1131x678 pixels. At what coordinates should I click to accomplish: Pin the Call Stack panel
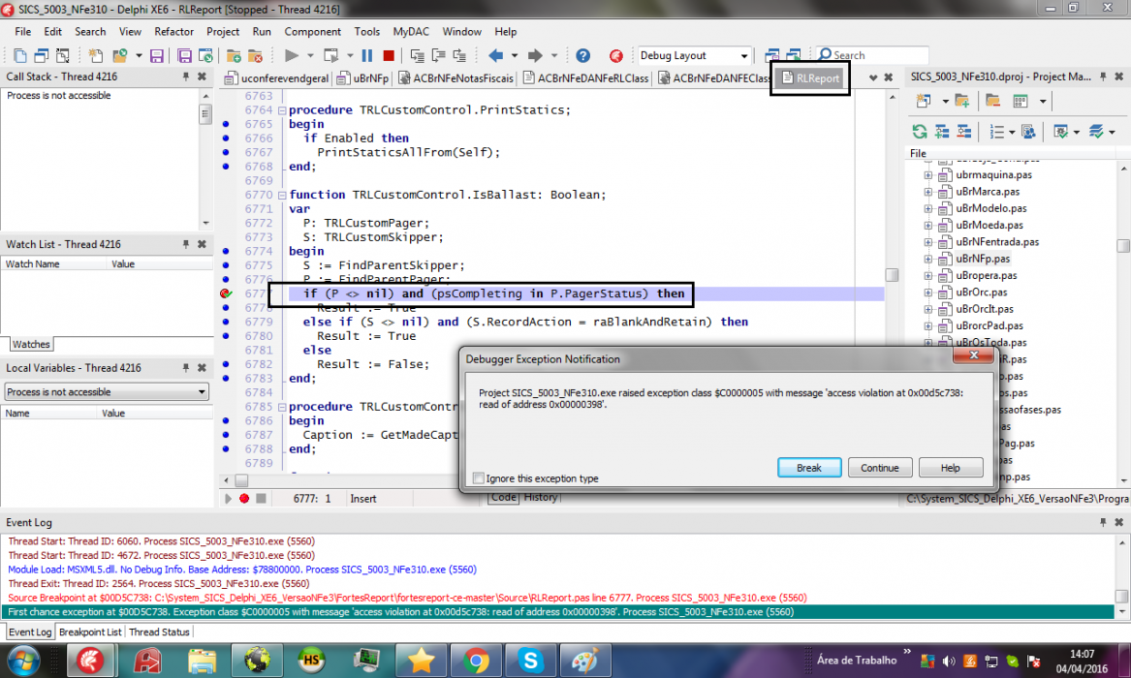point(185,77)
